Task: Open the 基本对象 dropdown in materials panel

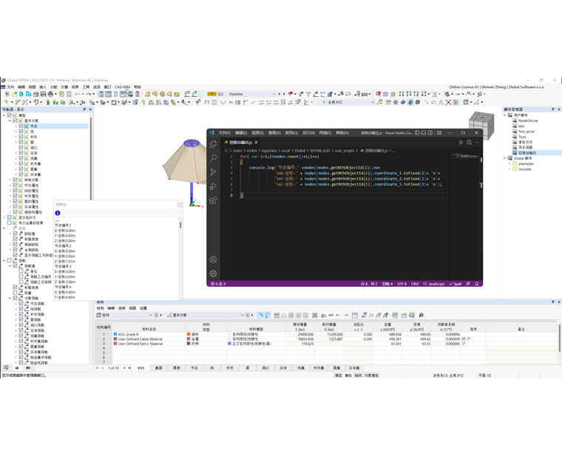Action: click(x=243, y=316)
